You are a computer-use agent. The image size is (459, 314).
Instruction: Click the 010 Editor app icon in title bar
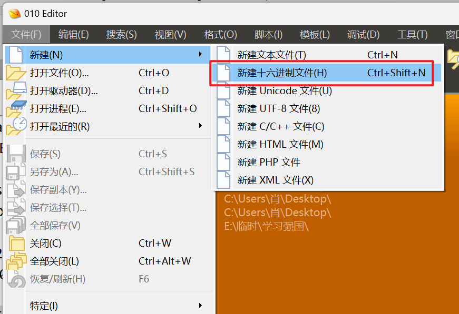coord(15,14)
